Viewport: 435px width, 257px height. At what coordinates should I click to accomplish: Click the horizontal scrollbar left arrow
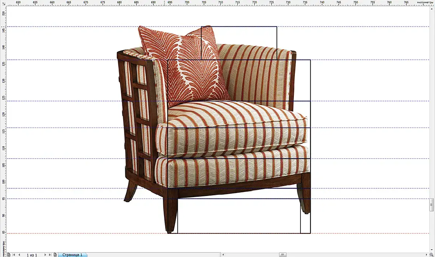(223, 254)
